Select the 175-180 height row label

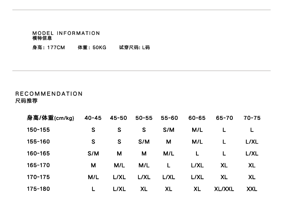[38, 189]
